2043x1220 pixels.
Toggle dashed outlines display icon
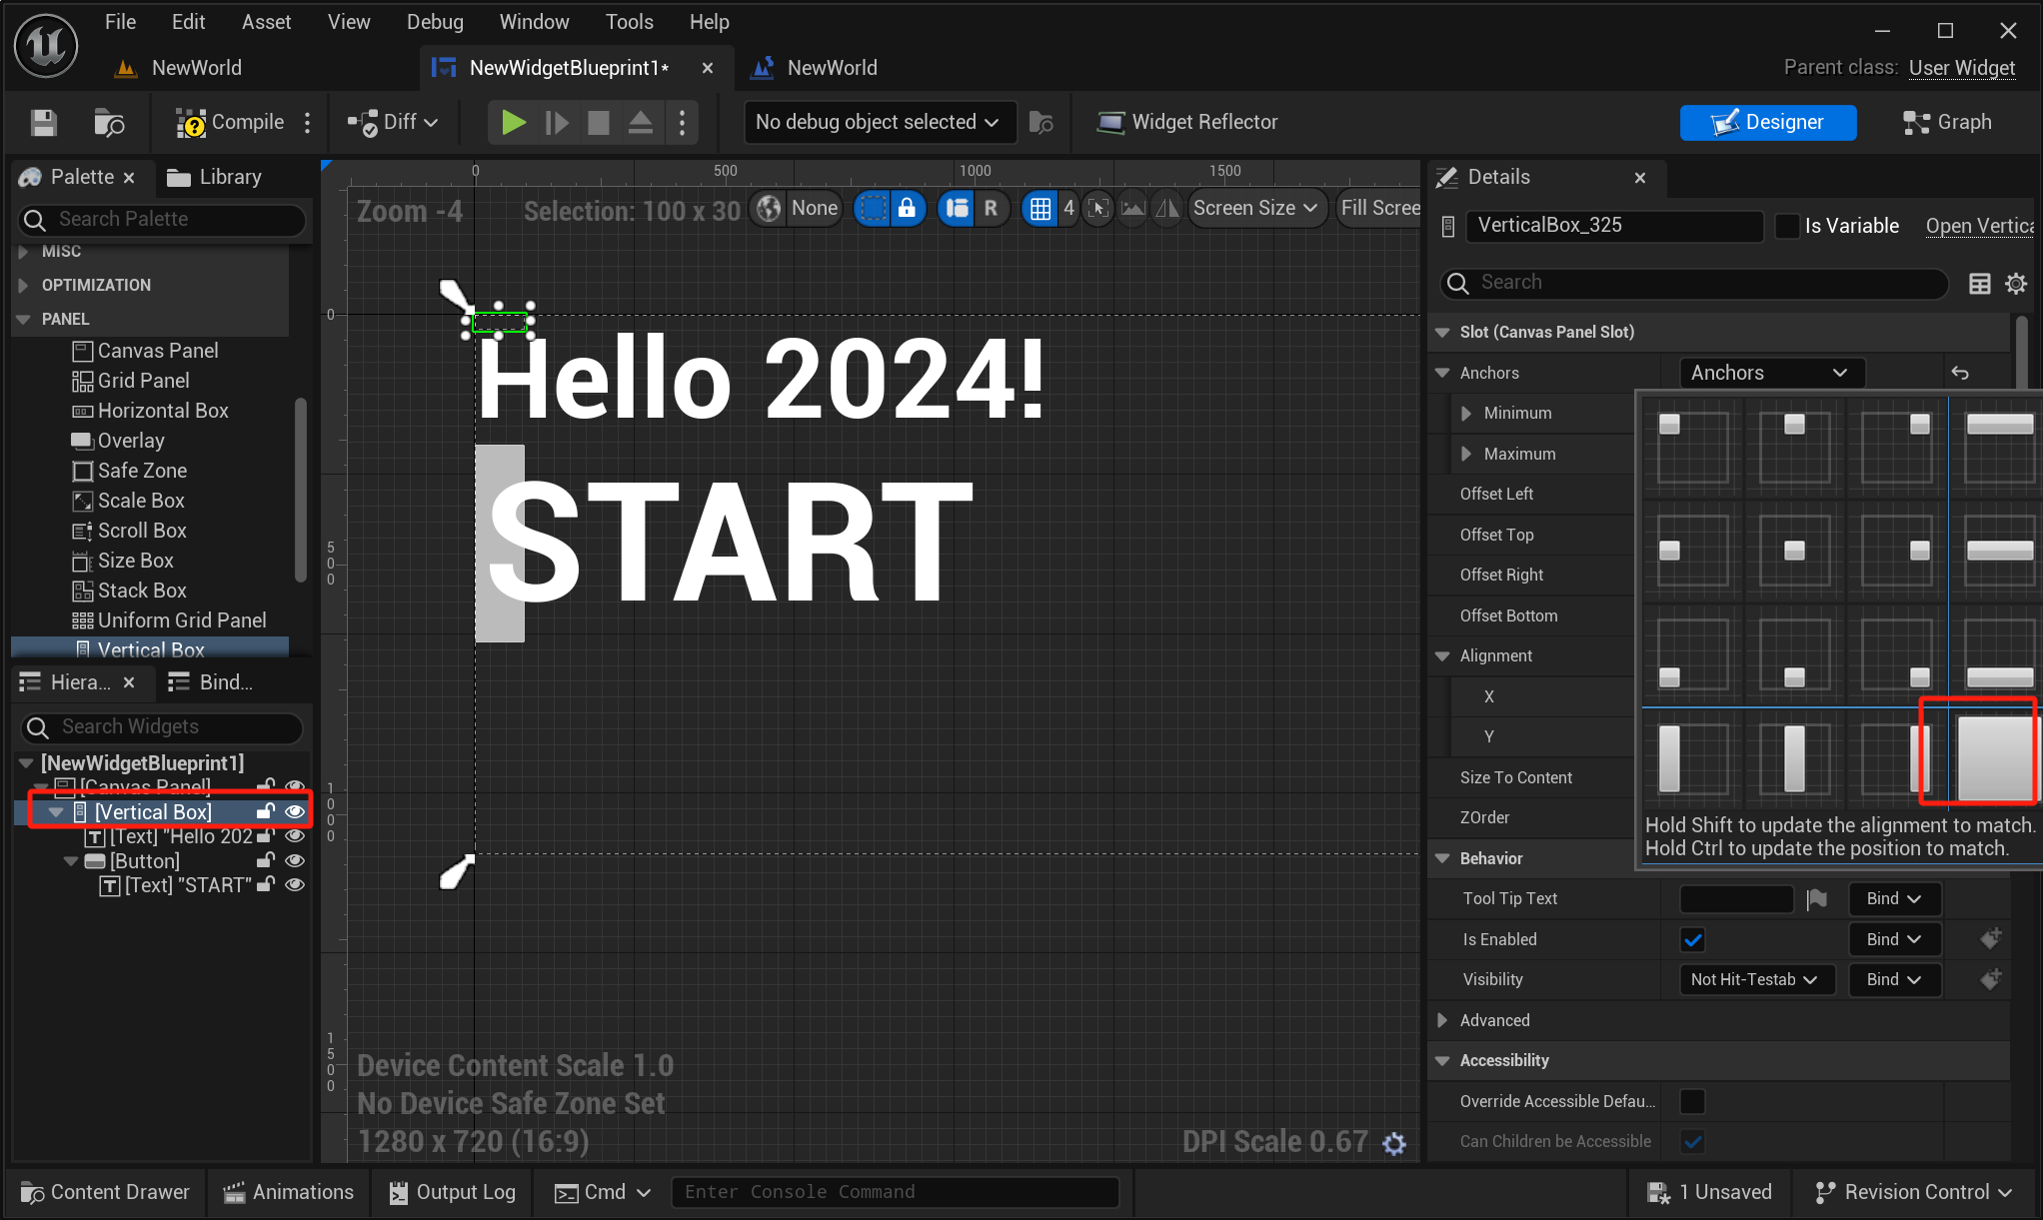[x=873, y=208]
